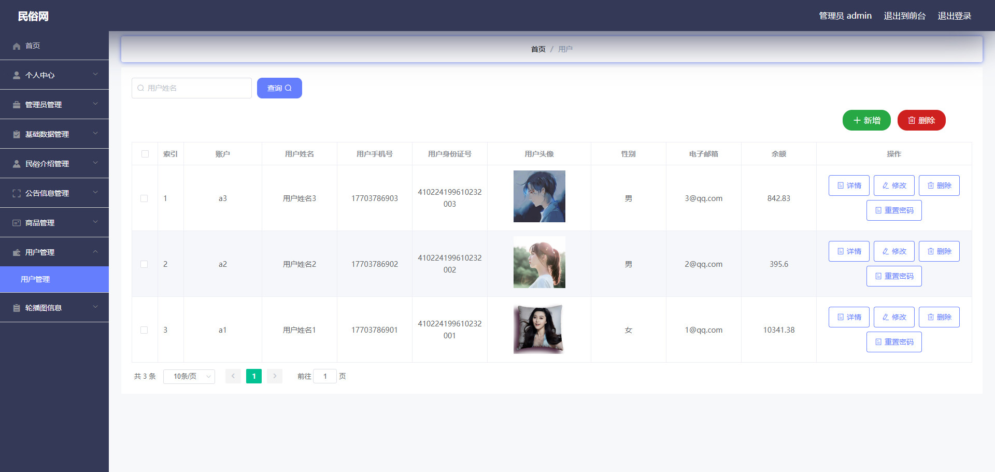
Task: Go to 首页 in the breadcrumb
Action: (x=538, y=49)
